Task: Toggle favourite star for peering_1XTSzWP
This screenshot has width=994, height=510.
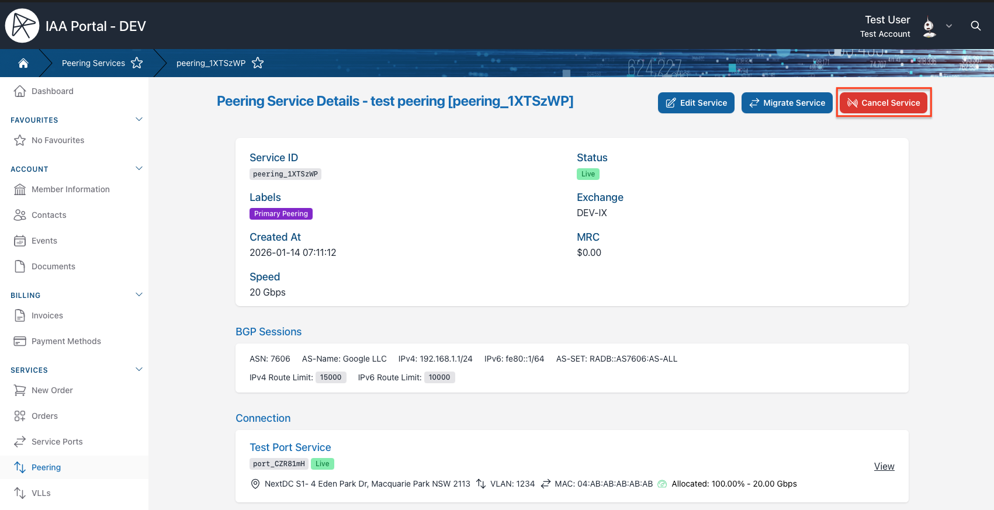Action: (x=258, y=63)
